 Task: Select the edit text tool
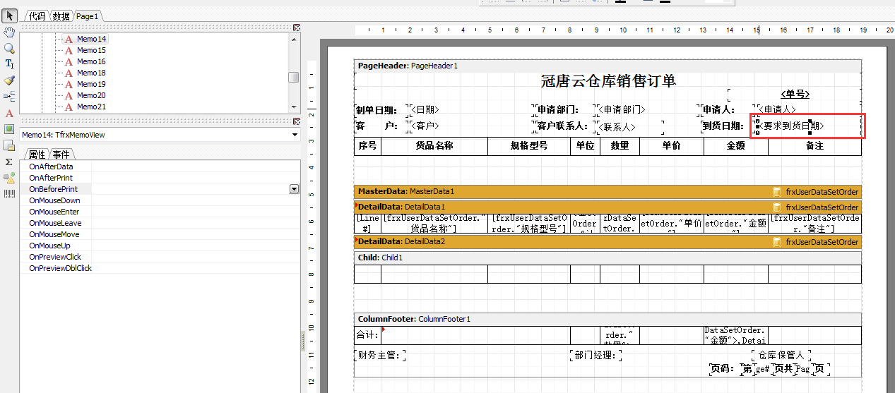click(x=9, y=64)
